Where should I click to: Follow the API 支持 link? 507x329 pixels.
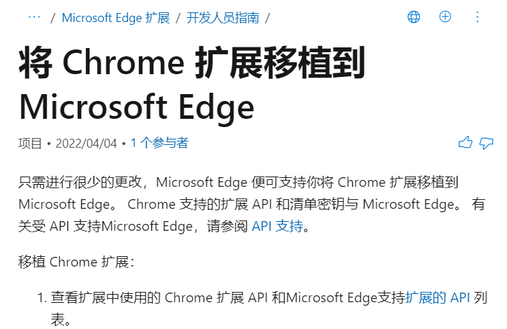(277, 226)
